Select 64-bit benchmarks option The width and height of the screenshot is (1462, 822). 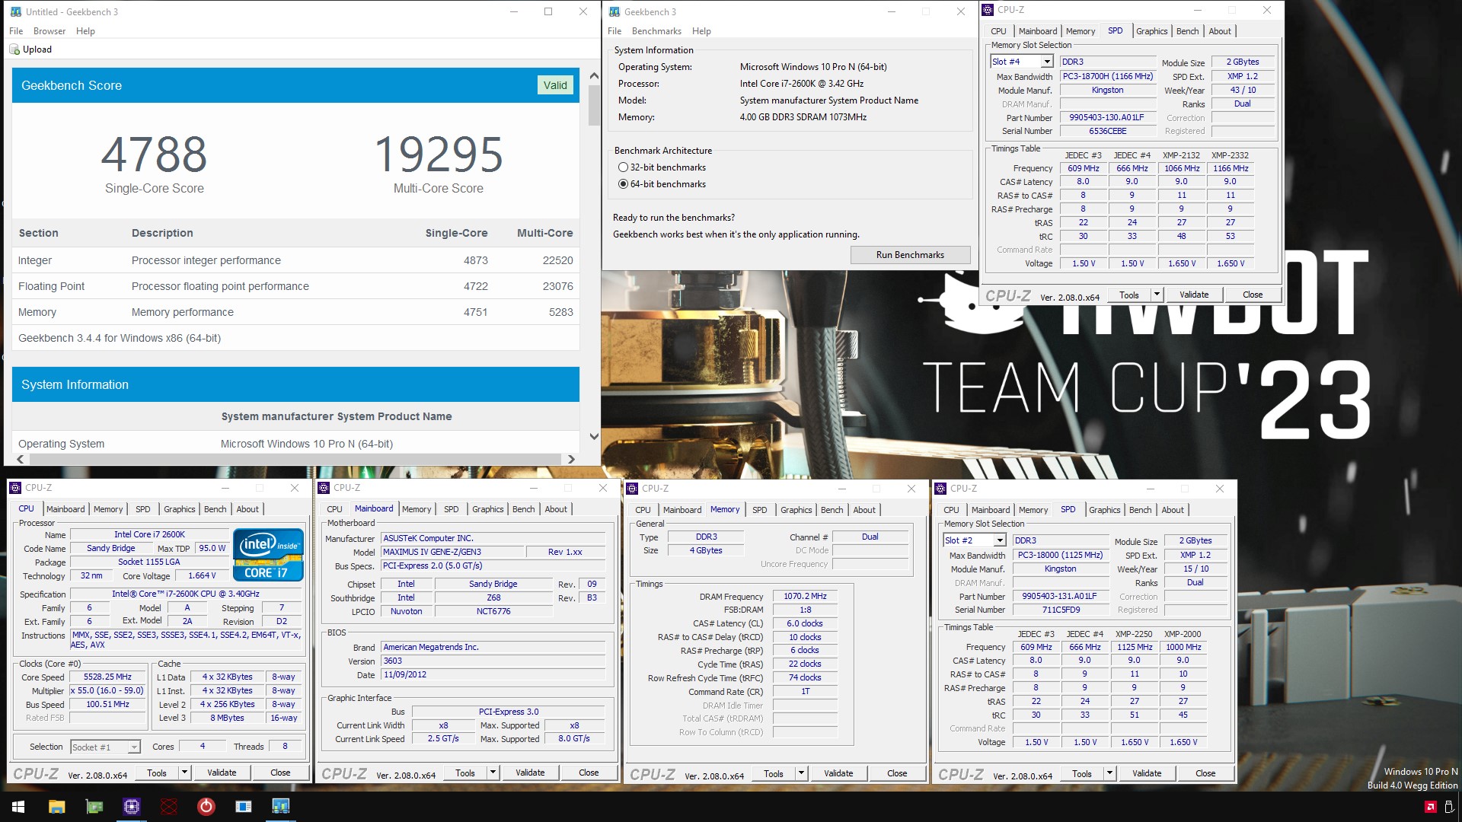tap(662, 184)
